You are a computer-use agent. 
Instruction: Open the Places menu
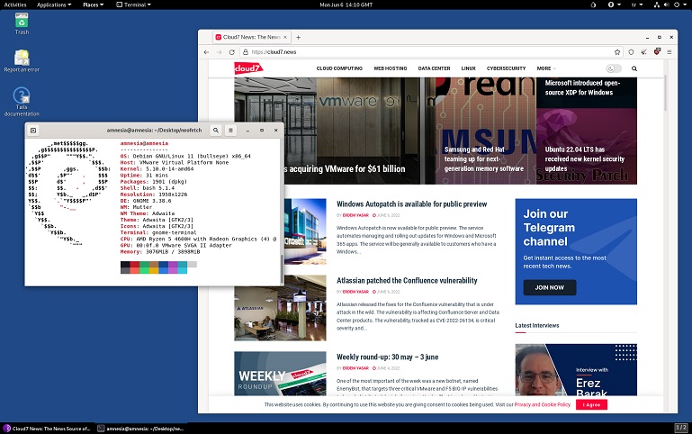point(93,5)
